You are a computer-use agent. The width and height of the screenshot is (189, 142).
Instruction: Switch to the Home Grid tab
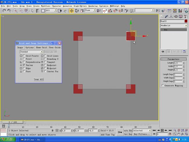coord(41,47)
